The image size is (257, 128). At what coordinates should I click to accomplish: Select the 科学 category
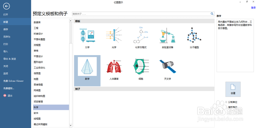point(51,107)
